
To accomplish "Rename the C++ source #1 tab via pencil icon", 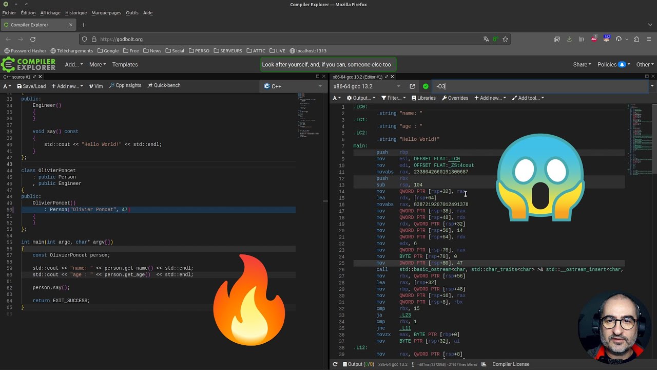I will pos(33,77).
